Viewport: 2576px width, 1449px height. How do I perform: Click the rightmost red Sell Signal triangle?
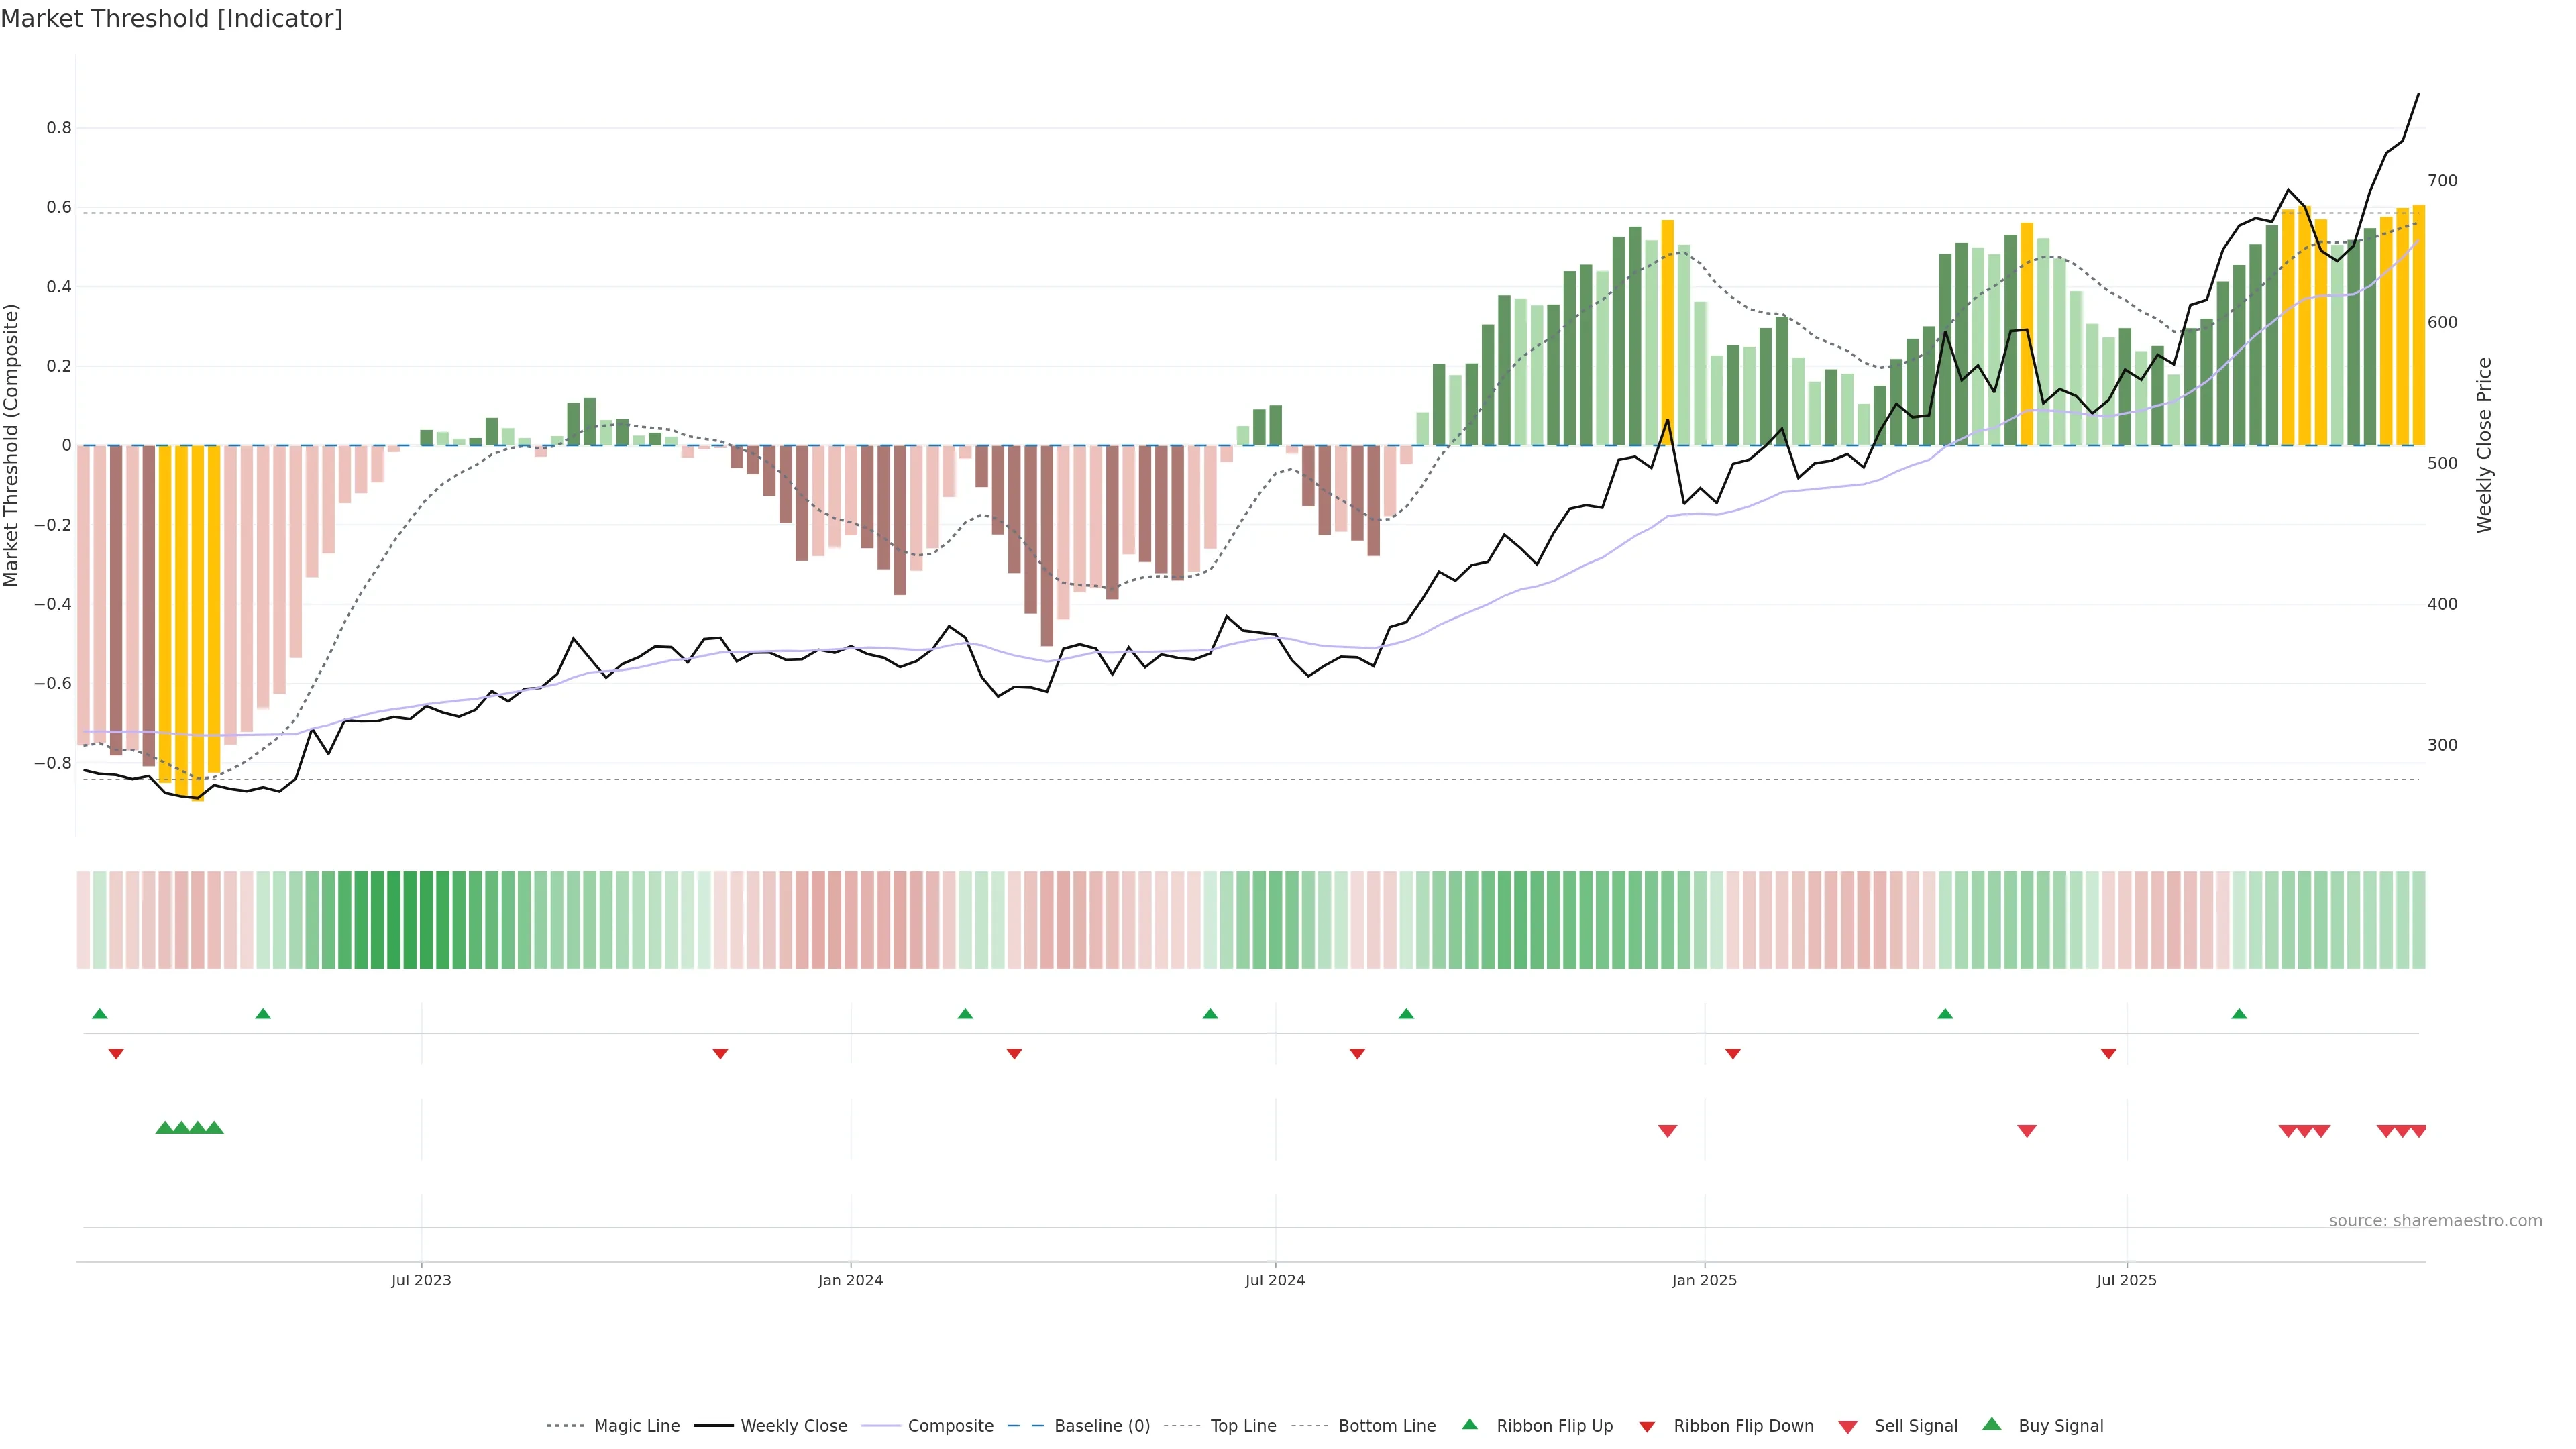coord(2418,1131)
